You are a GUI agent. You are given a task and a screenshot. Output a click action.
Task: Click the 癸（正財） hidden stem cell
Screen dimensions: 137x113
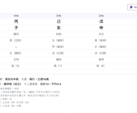15,40
